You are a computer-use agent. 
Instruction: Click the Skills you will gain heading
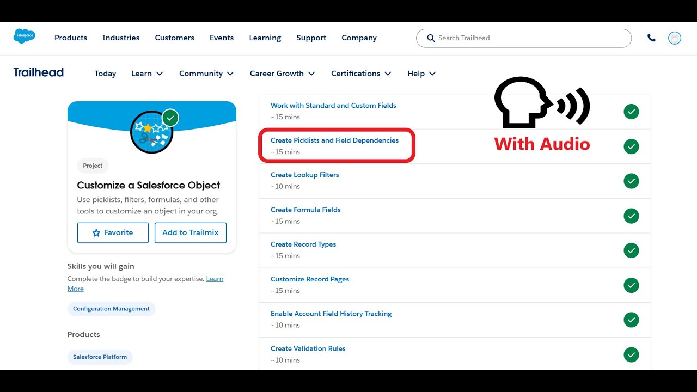pos(101,266)
